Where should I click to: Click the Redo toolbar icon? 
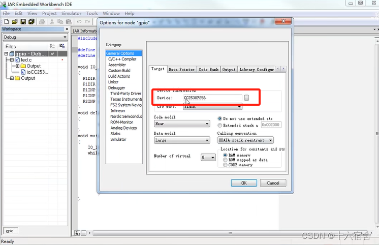click(87, 21)
